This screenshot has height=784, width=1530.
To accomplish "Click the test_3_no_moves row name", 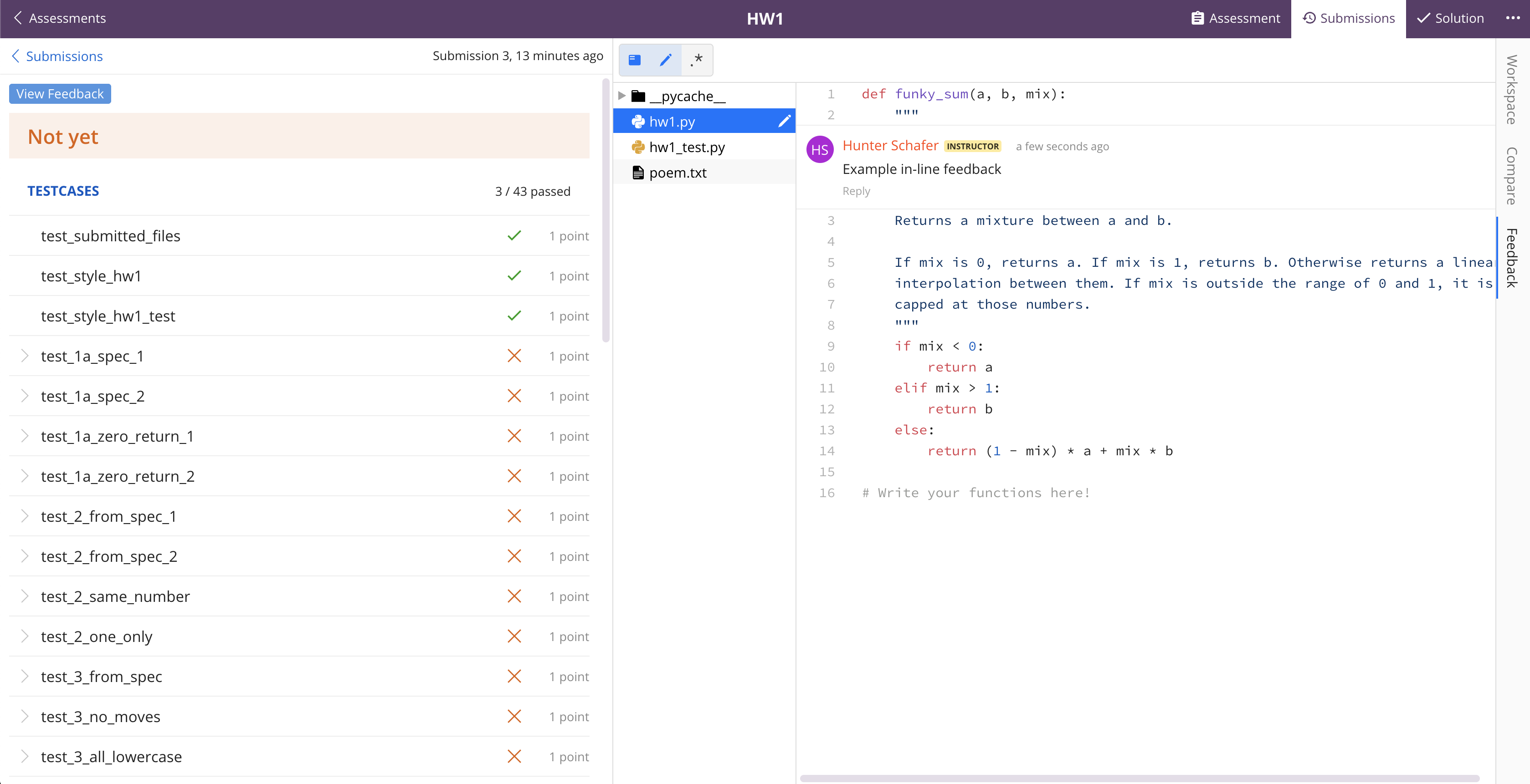I will click(100, 716).
